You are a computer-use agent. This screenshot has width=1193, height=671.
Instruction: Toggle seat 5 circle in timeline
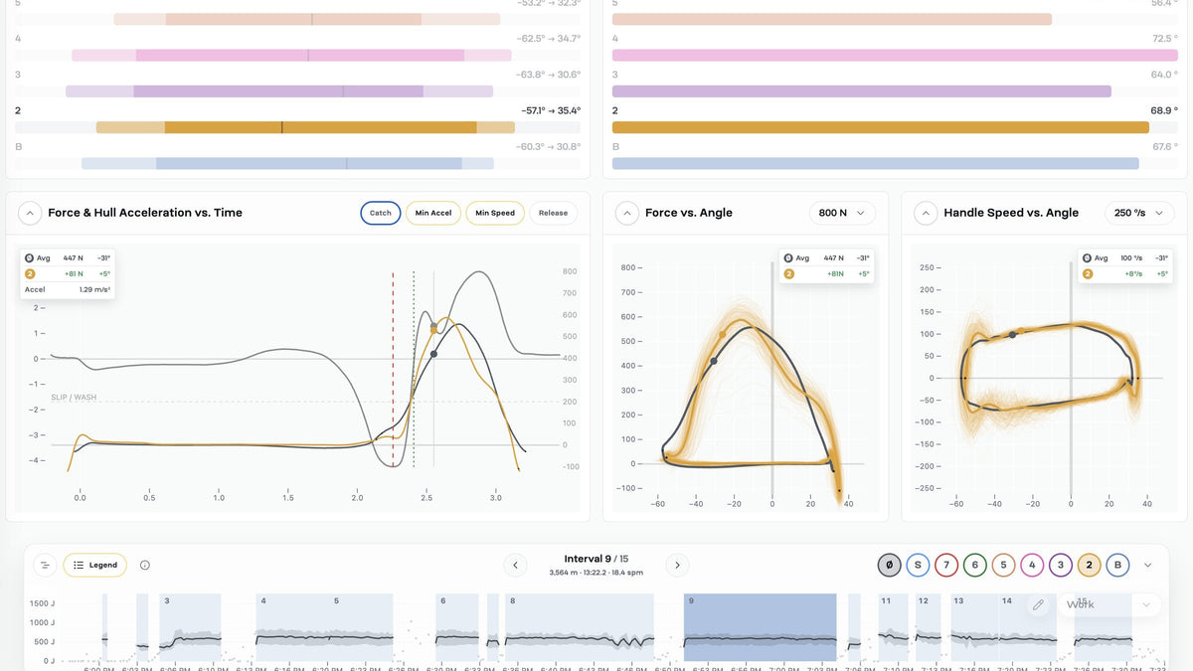(x=1003, y=566)
